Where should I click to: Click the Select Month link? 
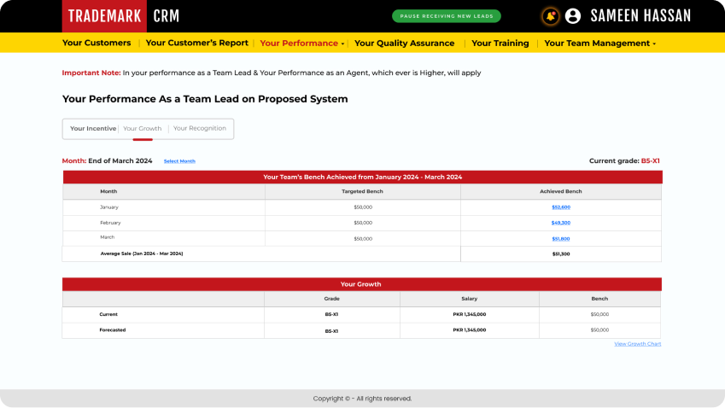pyautogui.click(x=179, y=161)
